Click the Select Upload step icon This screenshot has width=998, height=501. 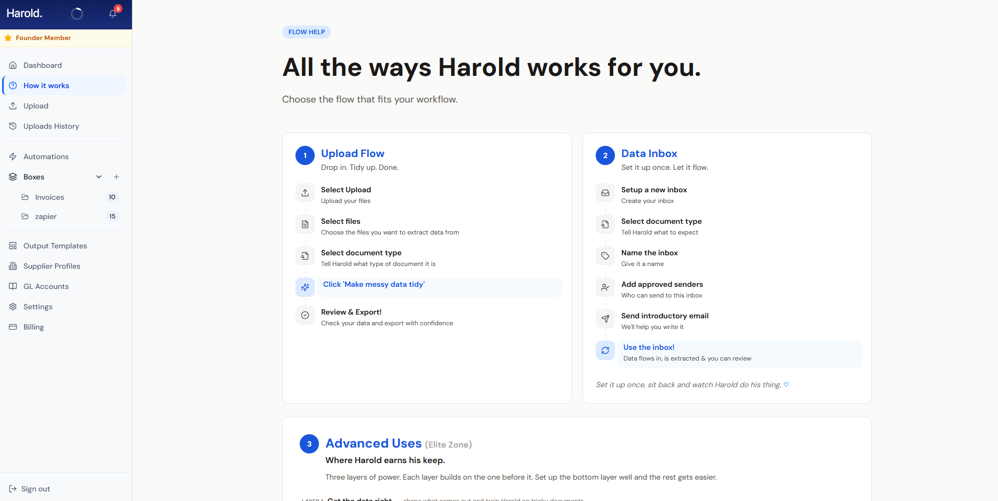pyautogui.click(x=305, y=193)
